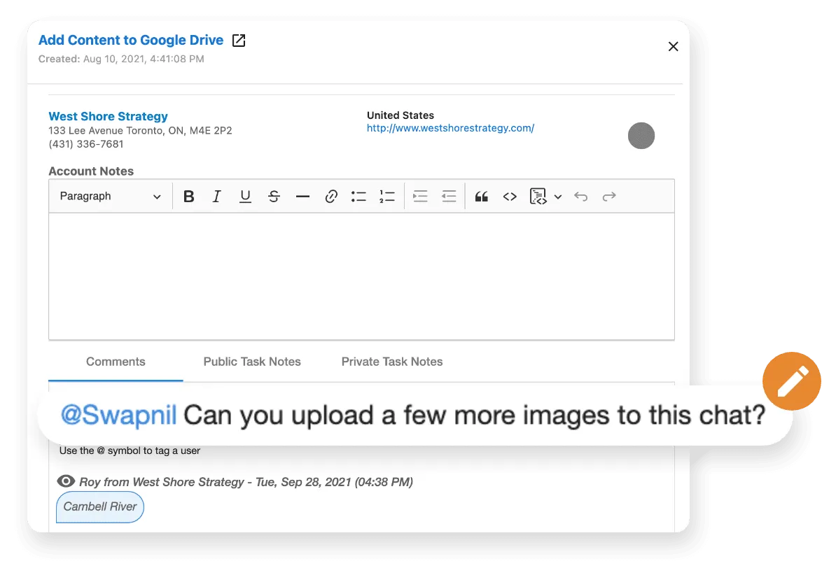Start a bulleted list

point(358,197)
